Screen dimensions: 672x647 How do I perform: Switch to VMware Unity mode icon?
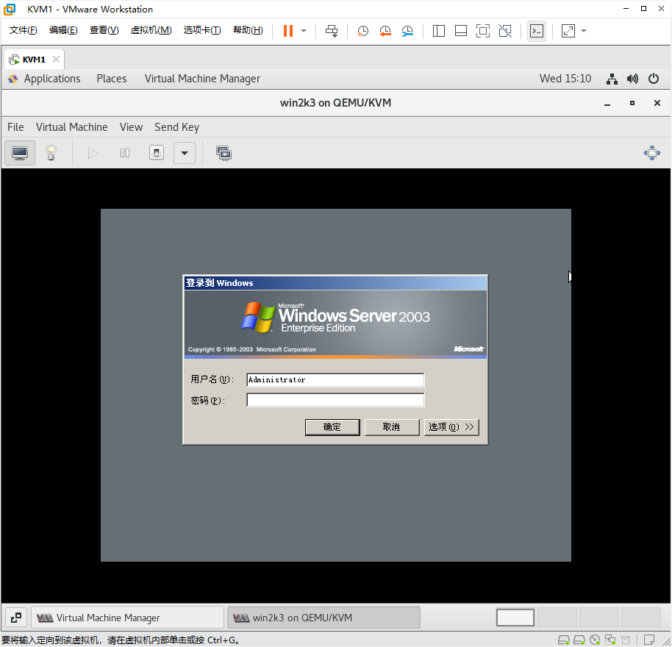coord(505,31)
